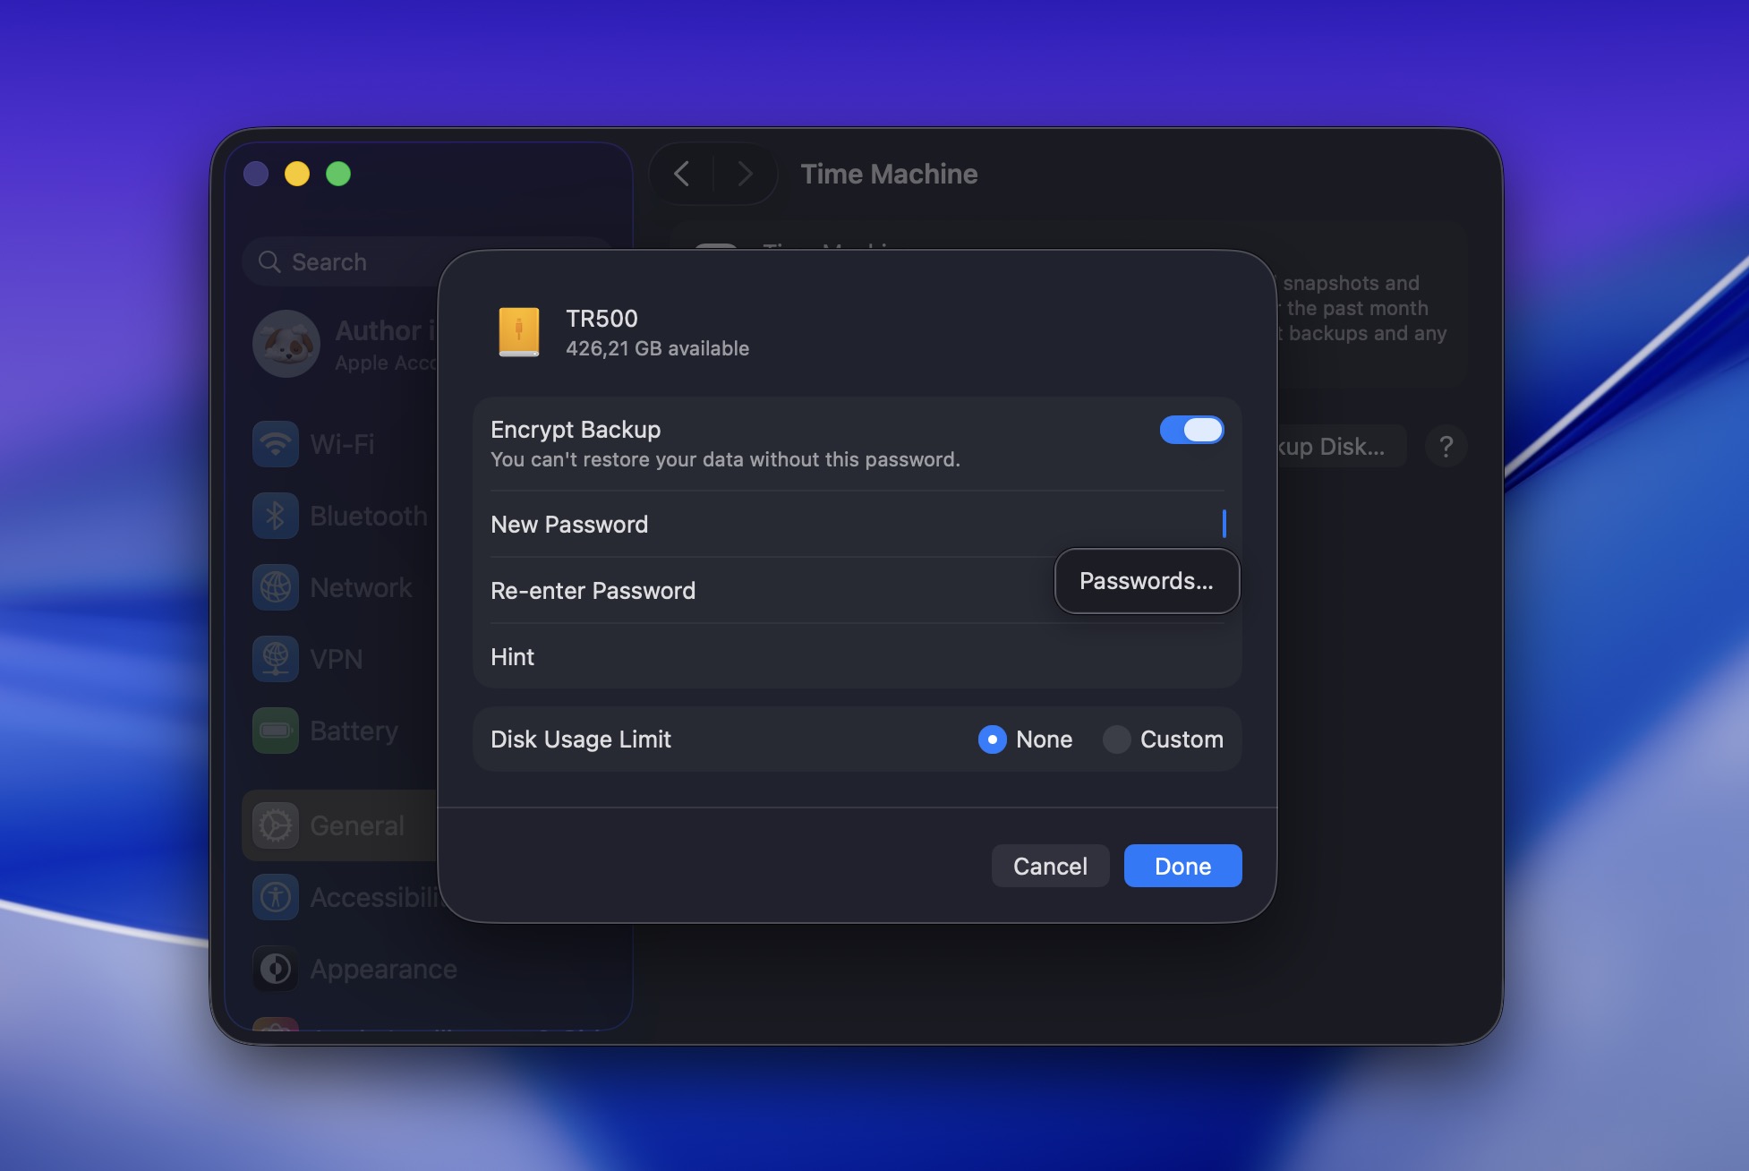The width and height of the screenshot is (1749, 1171).
Task: Click the Wi-Fi sidebar icon
Action: click(276, 444)
